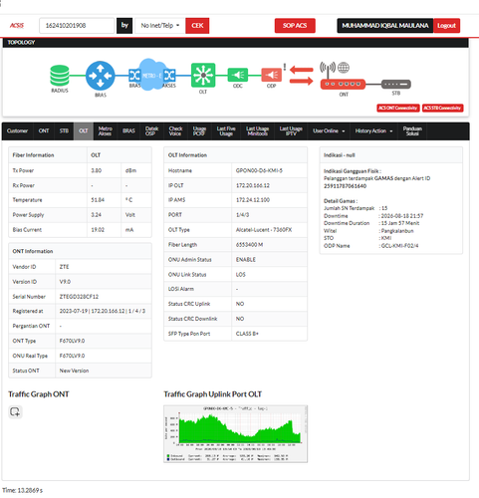This screenshot has height=498, width=479.
Task: Click SFP Type value CLASS B+
Action: (x=247, y=334)
